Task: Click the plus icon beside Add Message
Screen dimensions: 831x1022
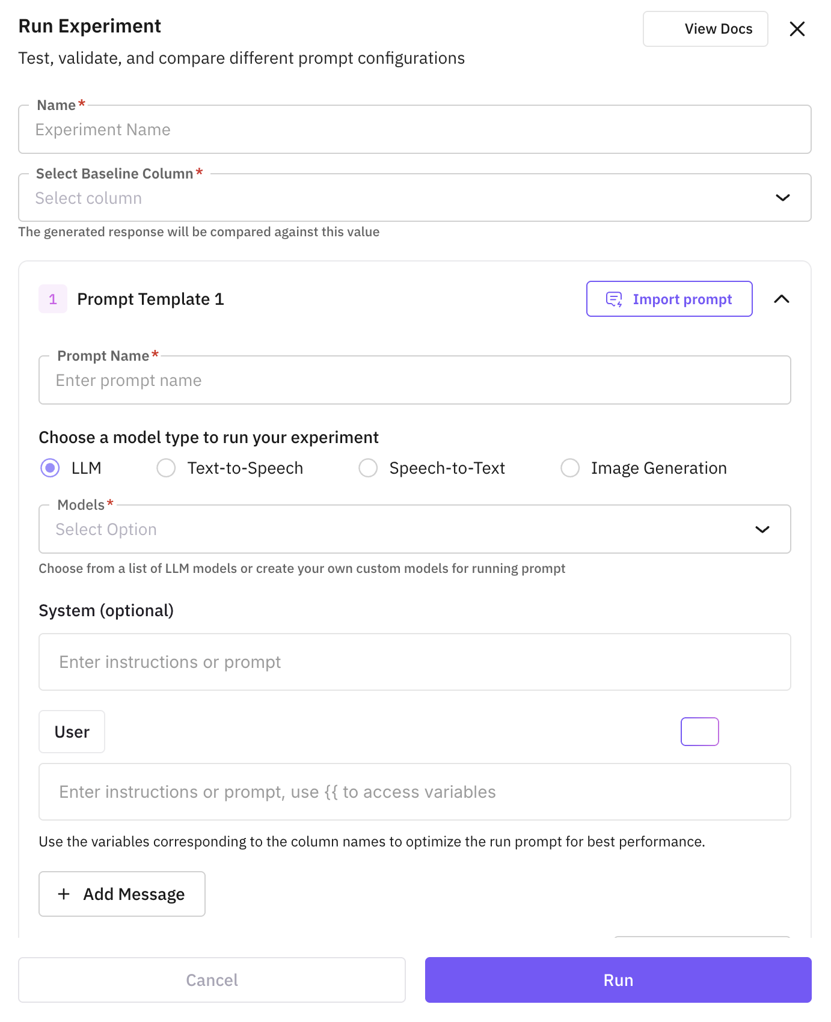Action: point(64,894)
